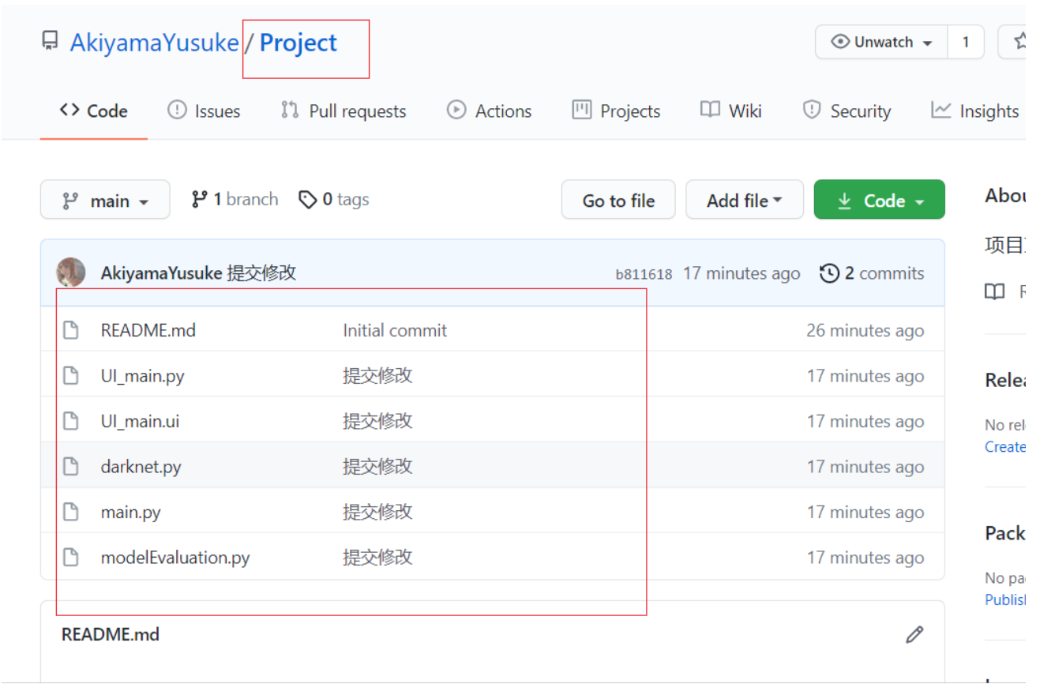
Task: Click the eye icon in Unwatch button
Action: pos(840,42)
